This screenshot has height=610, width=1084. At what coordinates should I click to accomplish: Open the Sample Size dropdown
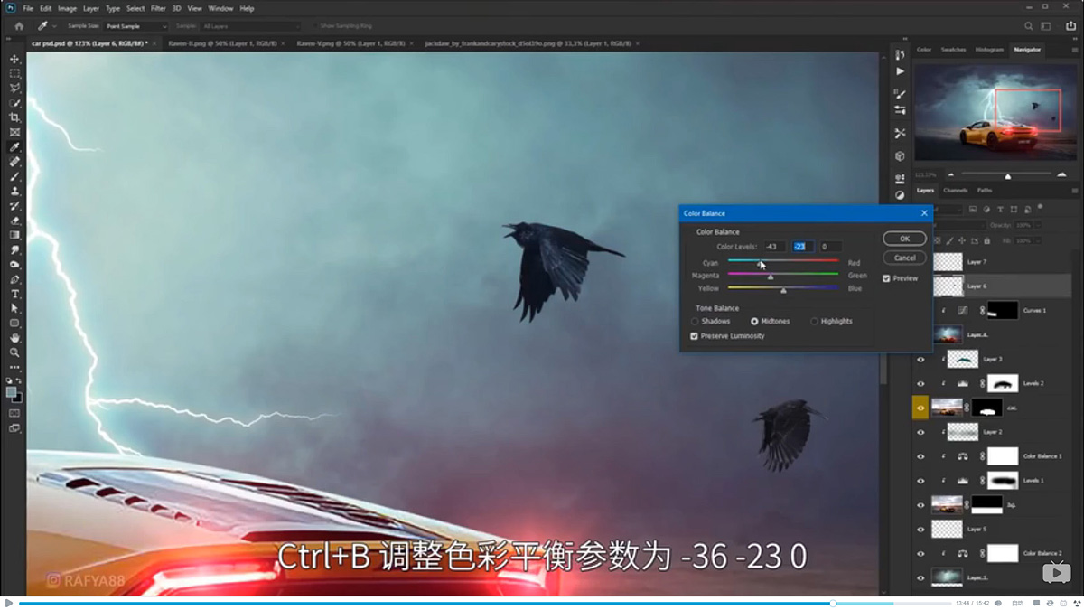pyautogui.click(x=135, y=25)
